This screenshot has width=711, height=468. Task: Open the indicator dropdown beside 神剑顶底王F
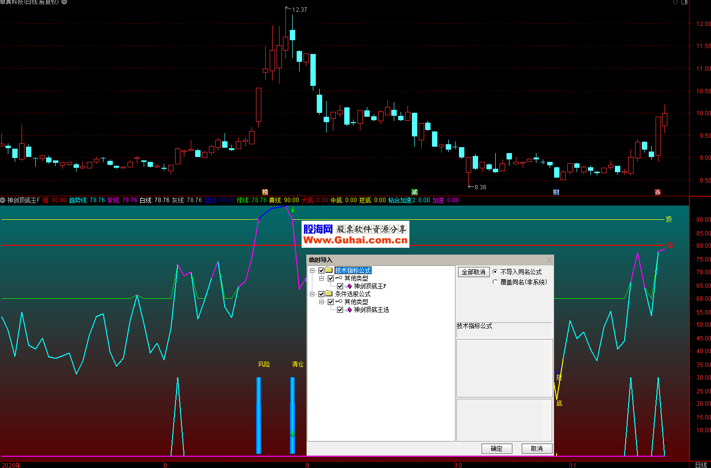[x=3, y=200]
